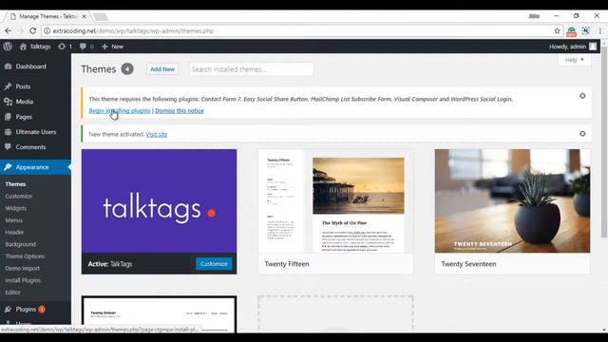
Task: Click the Twenty Fifteen theme name label
Action: [287, 264]
